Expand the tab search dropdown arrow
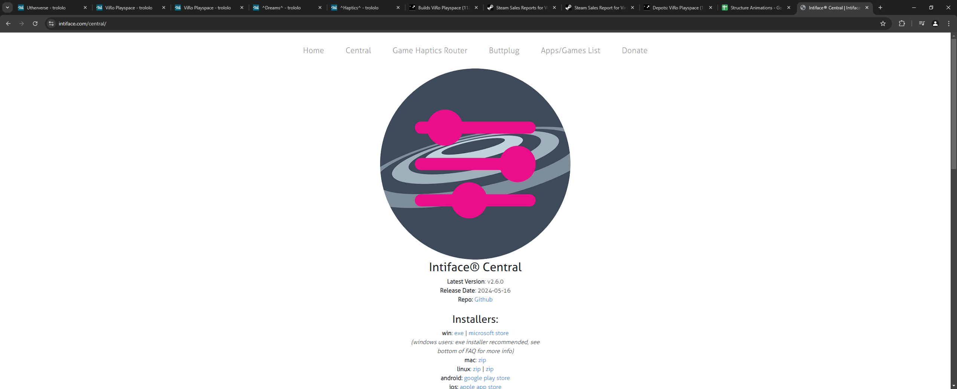This screenshot has height=389, width=957. pyautogui.click(x=7, y=7)
